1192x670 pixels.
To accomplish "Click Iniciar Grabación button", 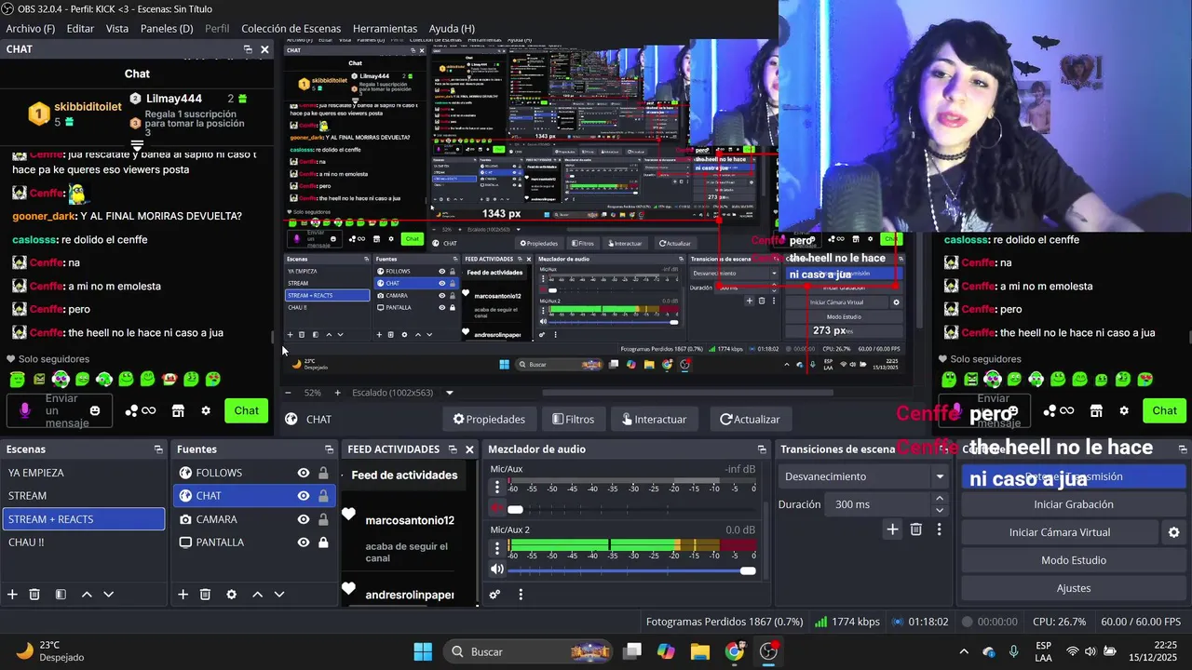I will [1074, 504].
